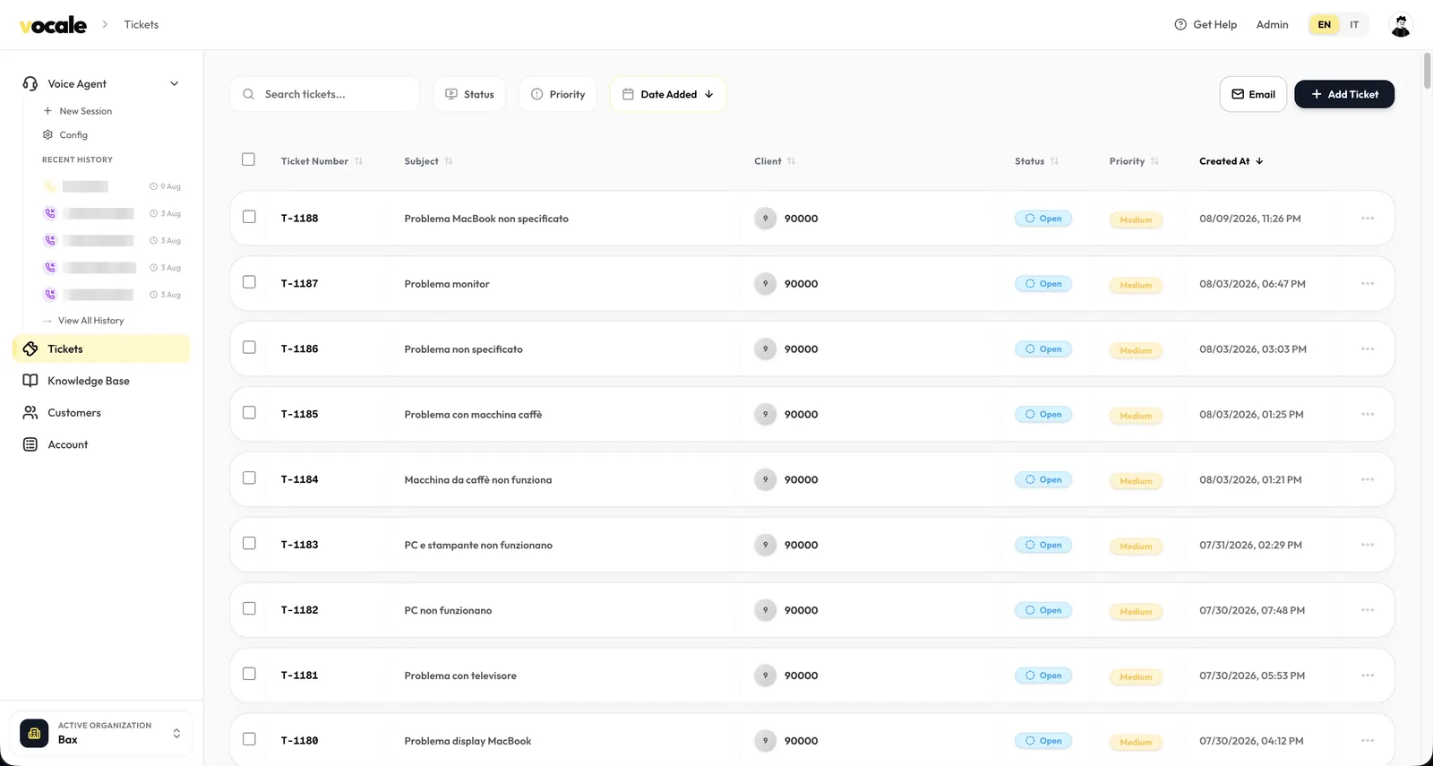
Task: Click the plus icon beside New Session
Action: pos(47,111)
